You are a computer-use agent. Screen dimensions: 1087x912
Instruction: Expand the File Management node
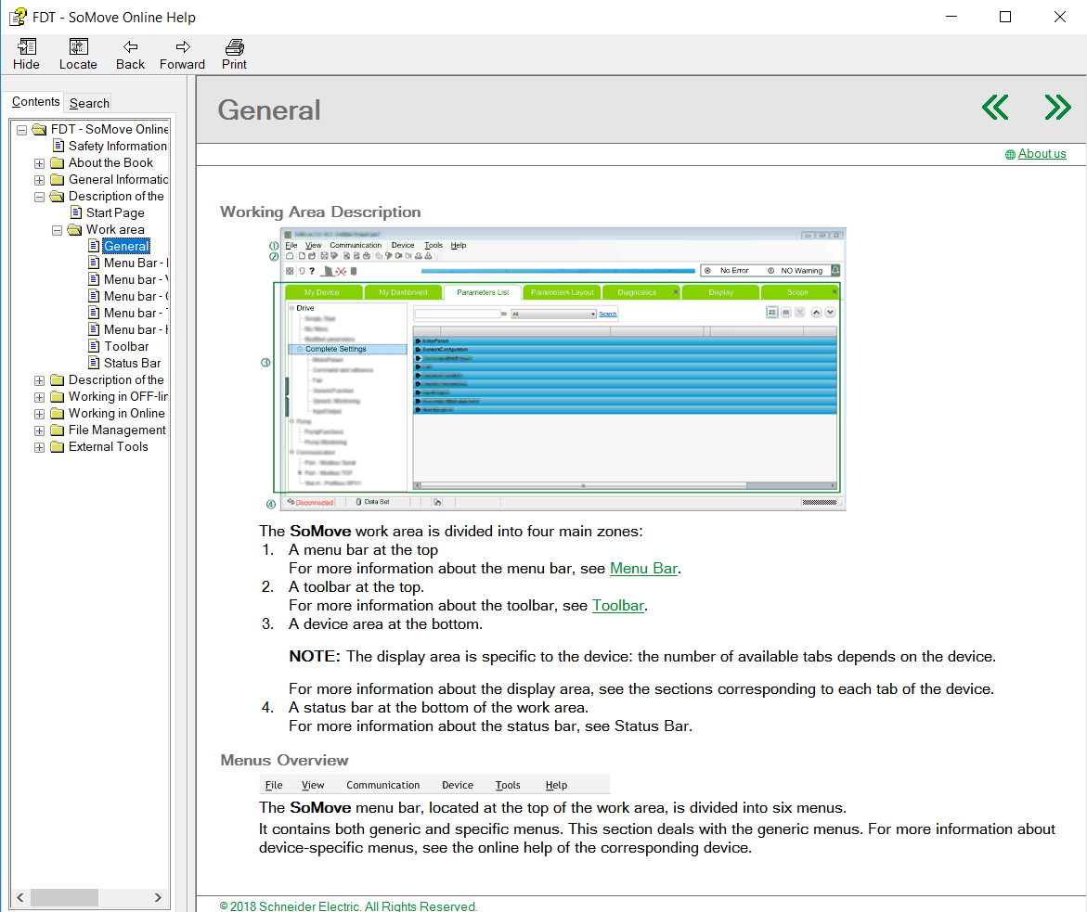pos(40,431)
